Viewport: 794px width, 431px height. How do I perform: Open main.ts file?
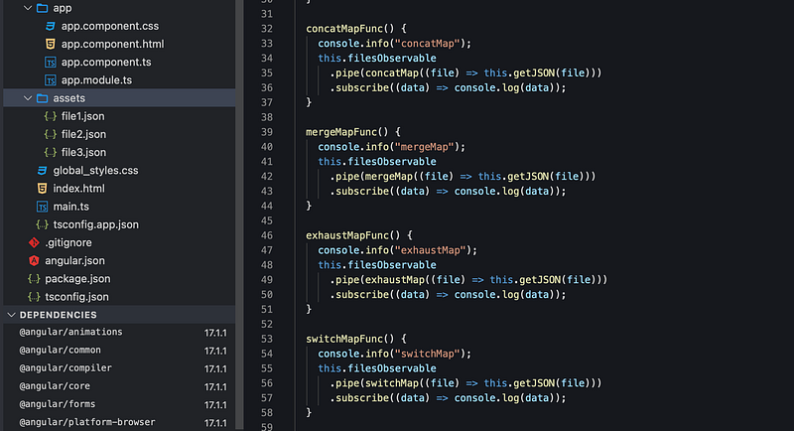click(x=70, y=207)
